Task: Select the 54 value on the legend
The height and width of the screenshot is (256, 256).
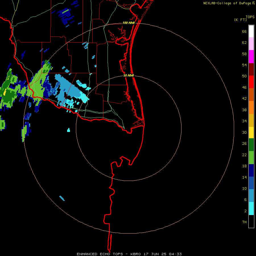Action: point(244,65)
